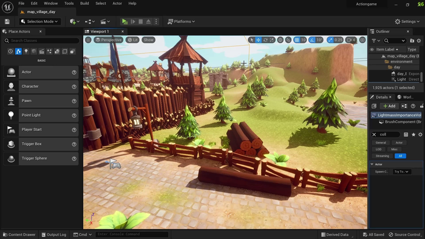Switch to the World Settings tab
The image size is (425, 239).
pos(406,97)
